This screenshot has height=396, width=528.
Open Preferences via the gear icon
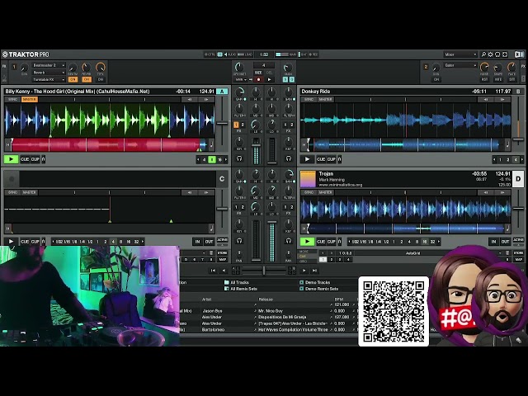[x=491, y=54]
